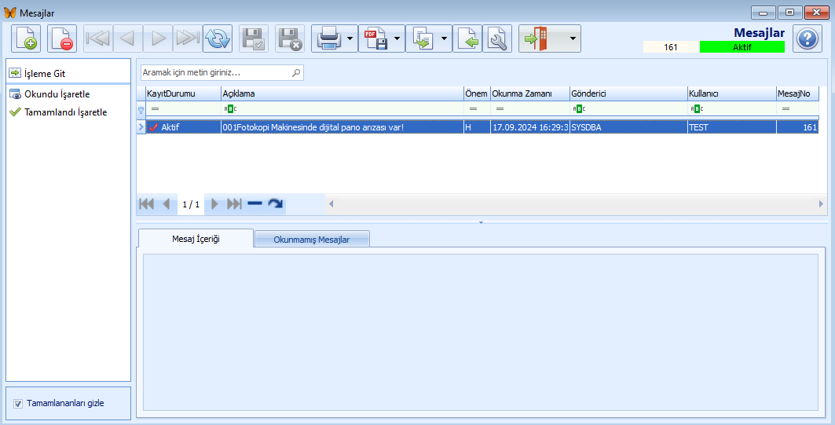835x425 pixels.
Task: Sort by Kullanıcı column header
Action: pos(731,93)
